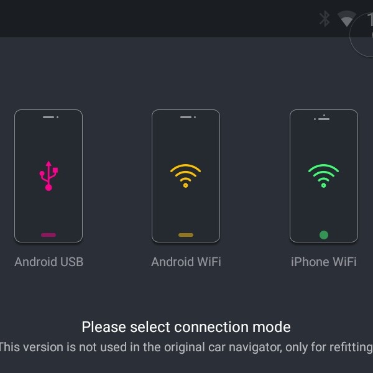This screenshot has height=373, width=373.
Task: Click the empty area of the top status bar
Action: (155, 19)
